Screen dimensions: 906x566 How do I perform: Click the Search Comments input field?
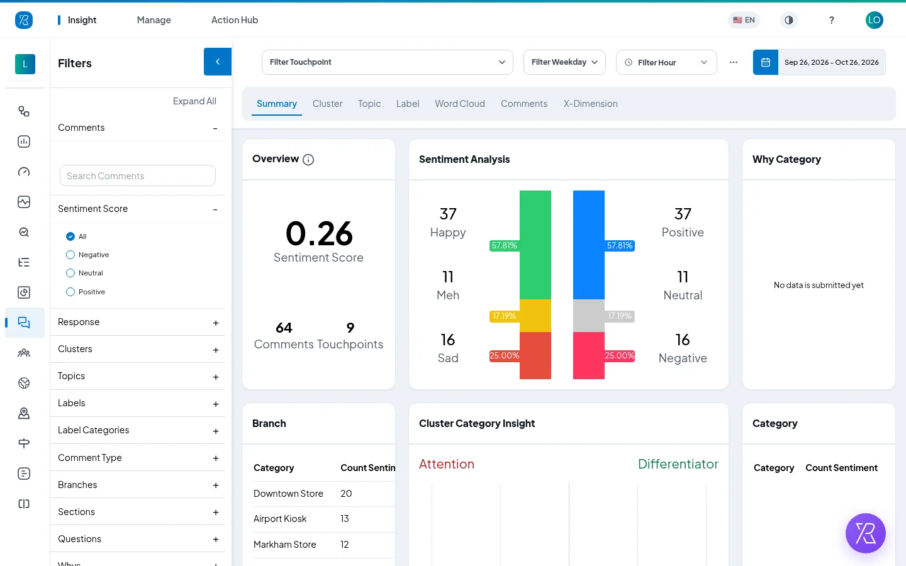pyautogui.click(x=138, y=175)
